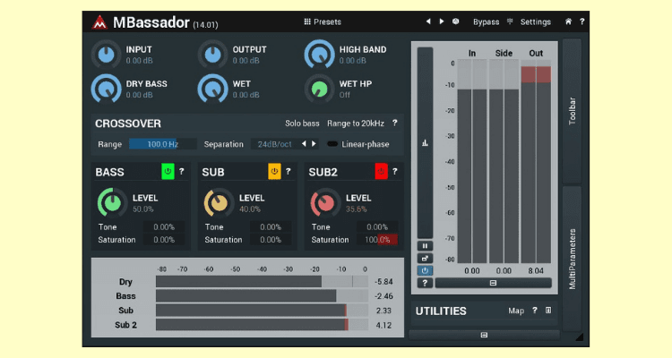Screen dimensions: 672x358
Task: Open the Presets browser
Action: [323, 21]
